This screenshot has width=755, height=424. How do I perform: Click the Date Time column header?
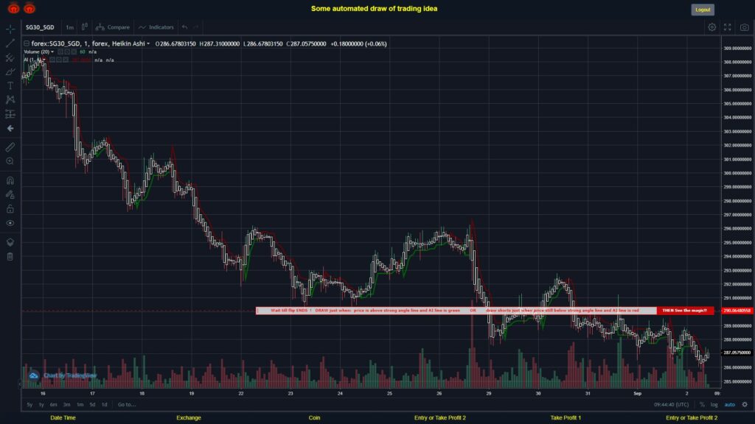pyautogui.click(x=63, y=418)
